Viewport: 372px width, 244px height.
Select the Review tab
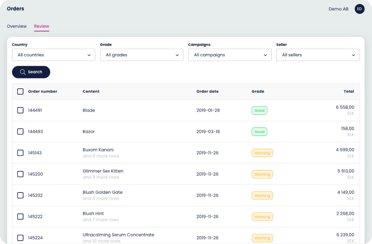[x=41, y=26]
